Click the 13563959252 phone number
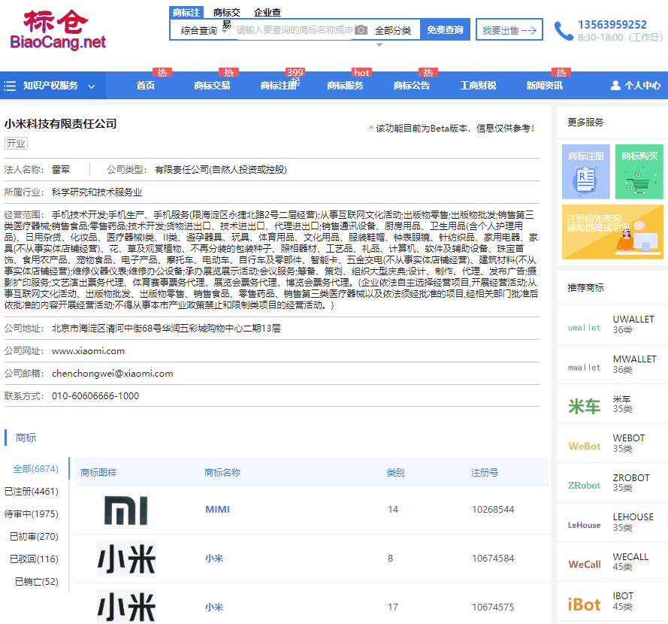Viewport: 668px width, 624px height. pyautogui.click(x=612, y=25)
